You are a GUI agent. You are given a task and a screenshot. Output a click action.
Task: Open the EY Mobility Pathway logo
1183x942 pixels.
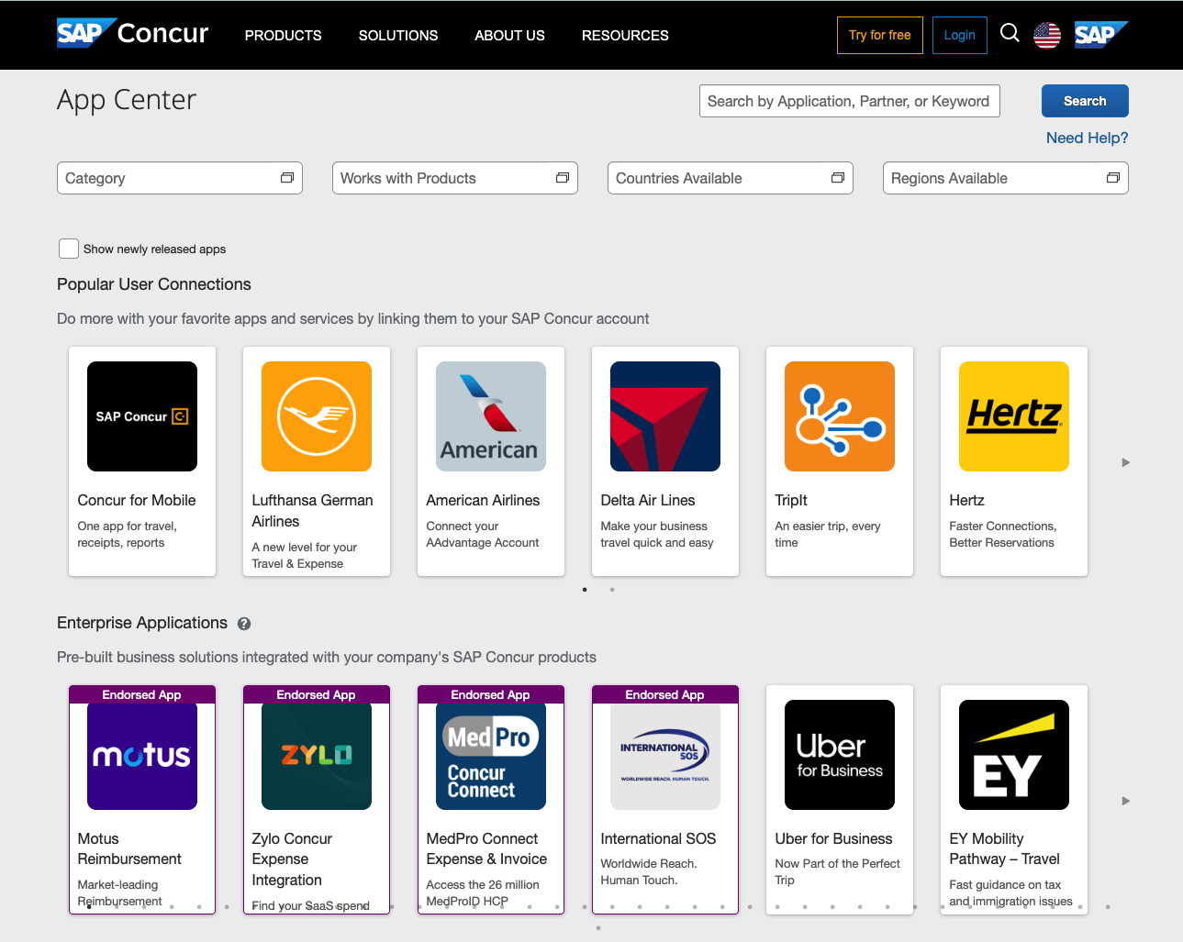pos(1013,754)
